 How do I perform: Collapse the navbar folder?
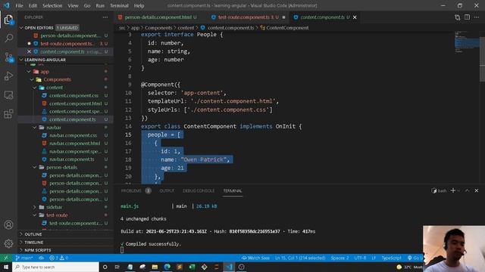point(35,128)
